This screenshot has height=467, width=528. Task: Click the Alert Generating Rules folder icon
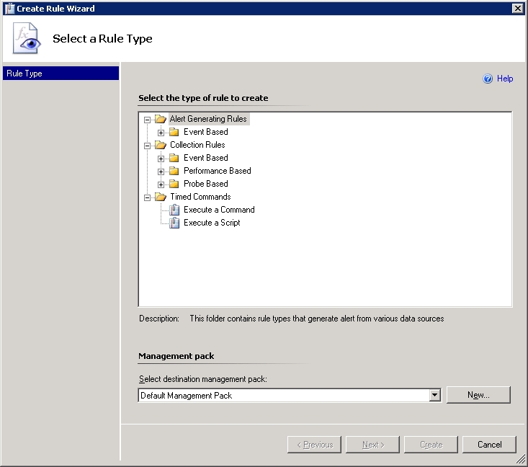click(x=160, y=119)
